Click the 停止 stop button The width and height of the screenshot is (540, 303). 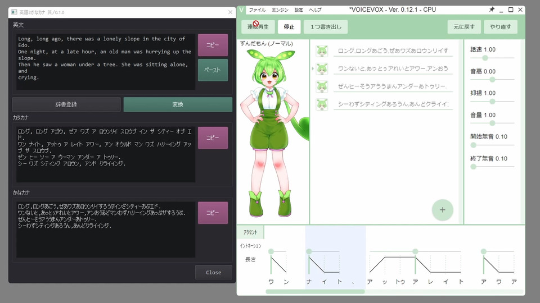(x=289, y=27)
